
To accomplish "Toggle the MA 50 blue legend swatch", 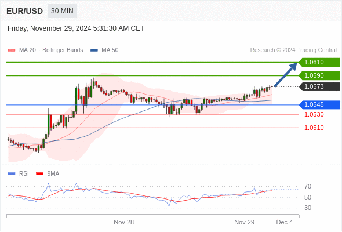I will (x=94, y=50).
